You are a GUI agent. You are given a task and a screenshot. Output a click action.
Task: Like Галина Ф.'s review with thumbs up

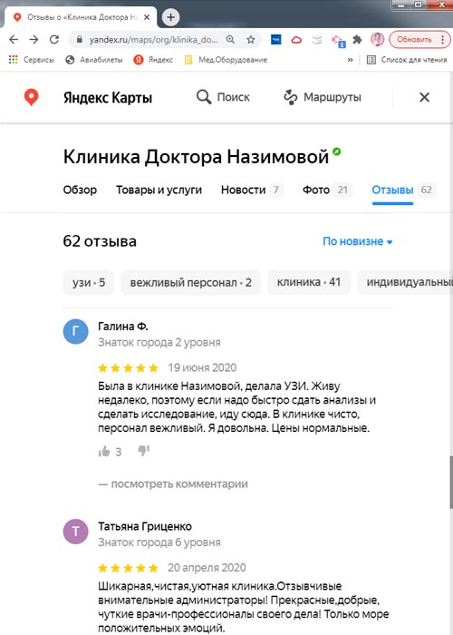pyautogui.click(x=104, y=451)
